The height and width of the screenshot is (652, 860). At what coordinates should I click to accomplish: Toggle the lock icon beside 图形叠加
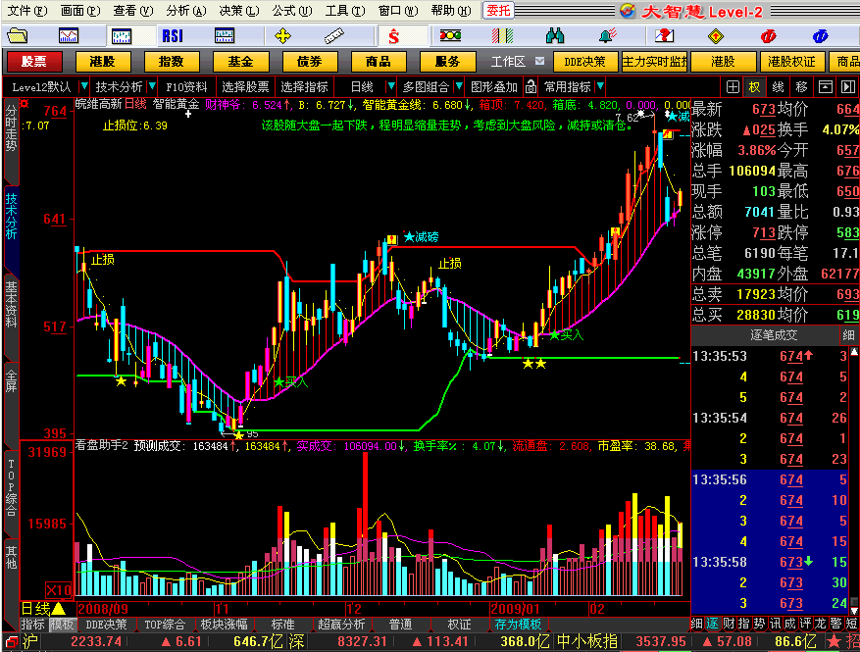tap(531, 86)
